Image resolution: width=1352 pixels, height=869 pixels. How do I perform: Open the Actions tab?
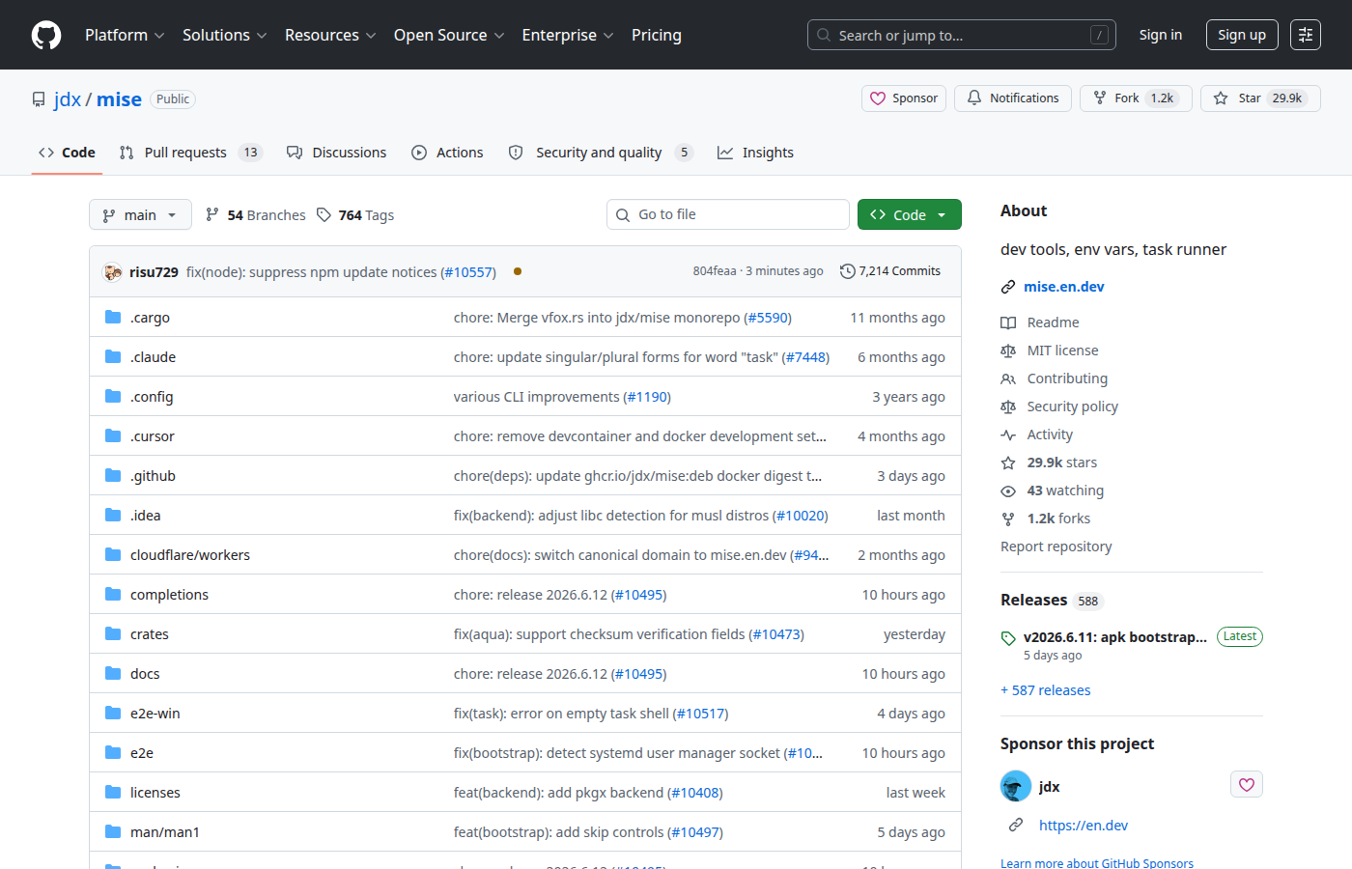click(x=447, y=153)
